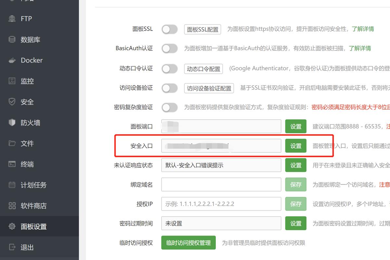Click 设置 button for 安全入口

point(296,146)
